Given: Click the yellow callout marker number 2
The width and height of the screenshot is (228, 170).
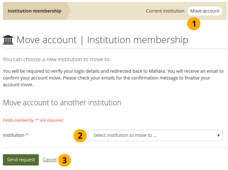Looking at the screenshot, I should tap(80, 136).
